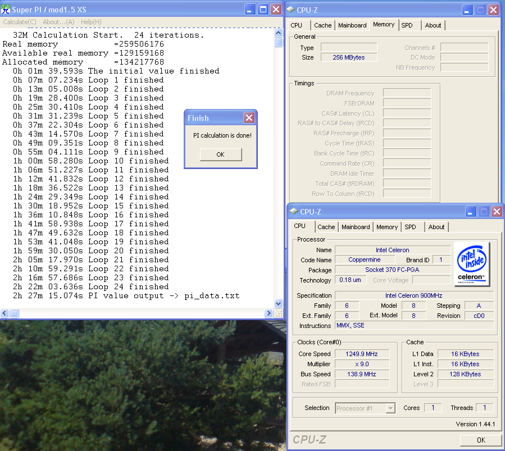Click the Instructions field MMX, SSE

coord(414,325)
